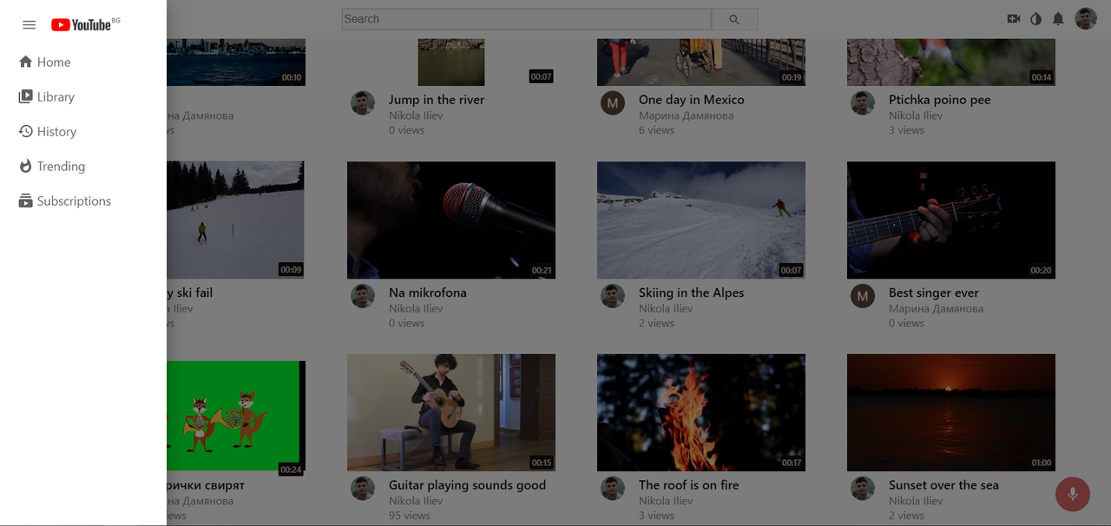Image resolution: width=1111 pixels, height=526 pixels.
Task: Click Марина Дамянова under One day in Mexico
Action: (x=686, y=115)
